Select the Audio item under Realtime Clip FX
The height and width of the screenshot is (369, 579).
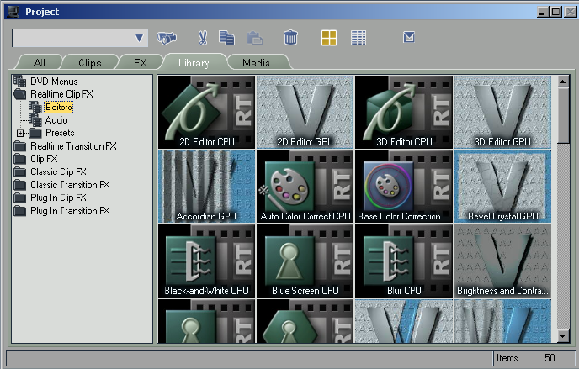(56, 120)
